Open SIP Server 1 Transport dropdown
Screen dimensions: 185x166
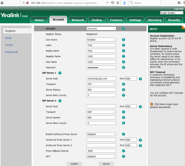[x=101, y=84]
